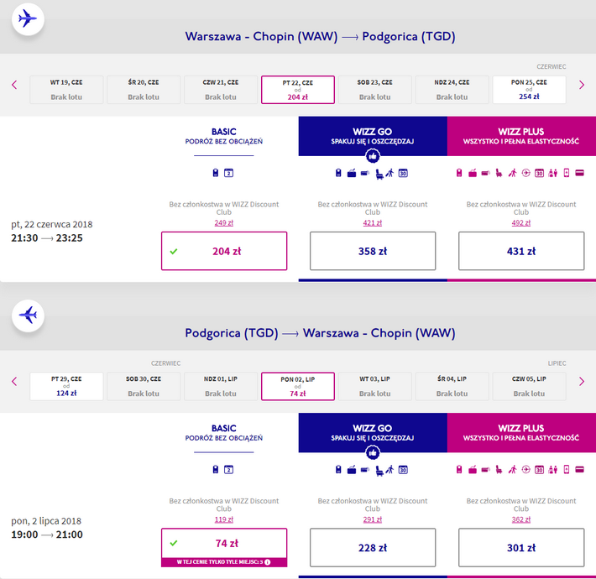596x579 pixels.
Task: Click the thumbs-up icon on return WIZZ GO
Action: point(373,452)
